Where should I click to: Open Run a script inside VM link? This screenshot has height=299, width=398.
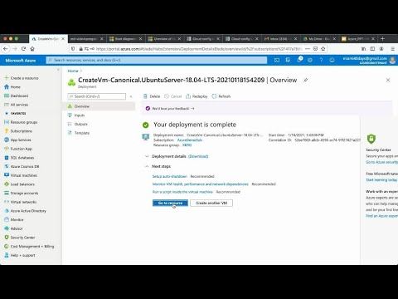[182, 192]
